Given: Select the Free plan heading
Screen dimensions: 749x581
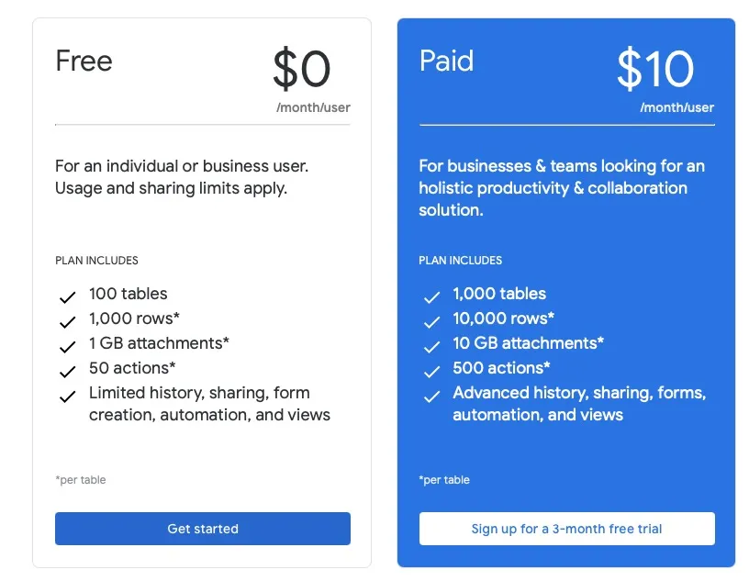Looking at the screenshot, I should [x=84, y=61].
